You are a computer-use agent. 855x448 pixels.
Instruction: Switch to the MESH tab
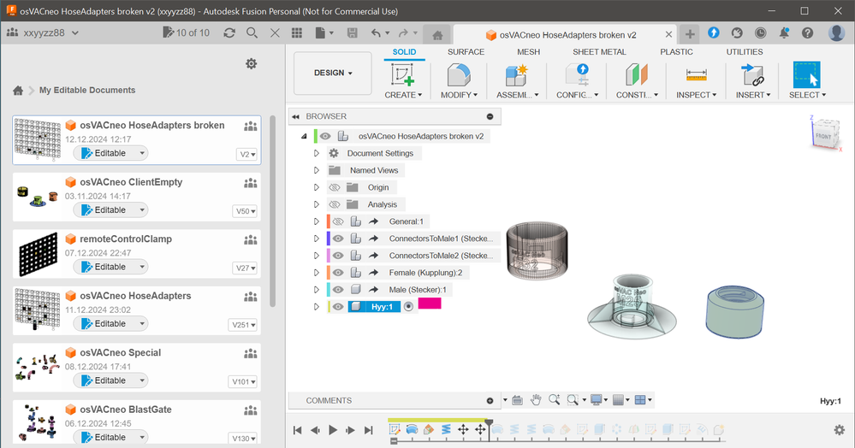click(x=528, y=52)
